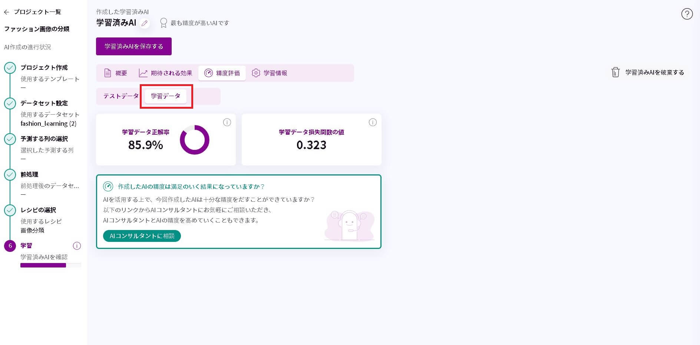Click データセット設定 step title
The width and height of the screenshot is (700, 345).
pyautogui.click(x=44, y=103)
